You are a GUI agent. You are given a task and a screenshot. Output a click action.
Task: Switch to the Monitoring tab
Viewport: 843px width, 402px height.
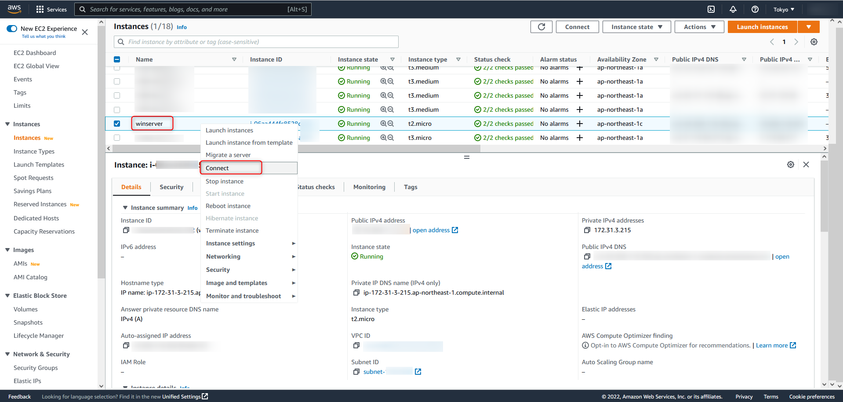click(369, 187)
